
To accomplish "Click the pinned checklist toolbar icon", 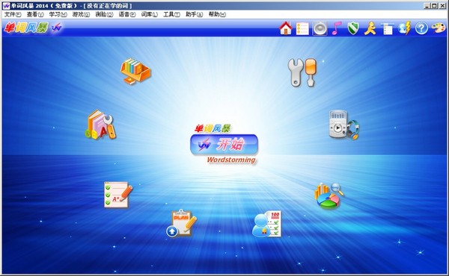I will click(x=387, y=29).
